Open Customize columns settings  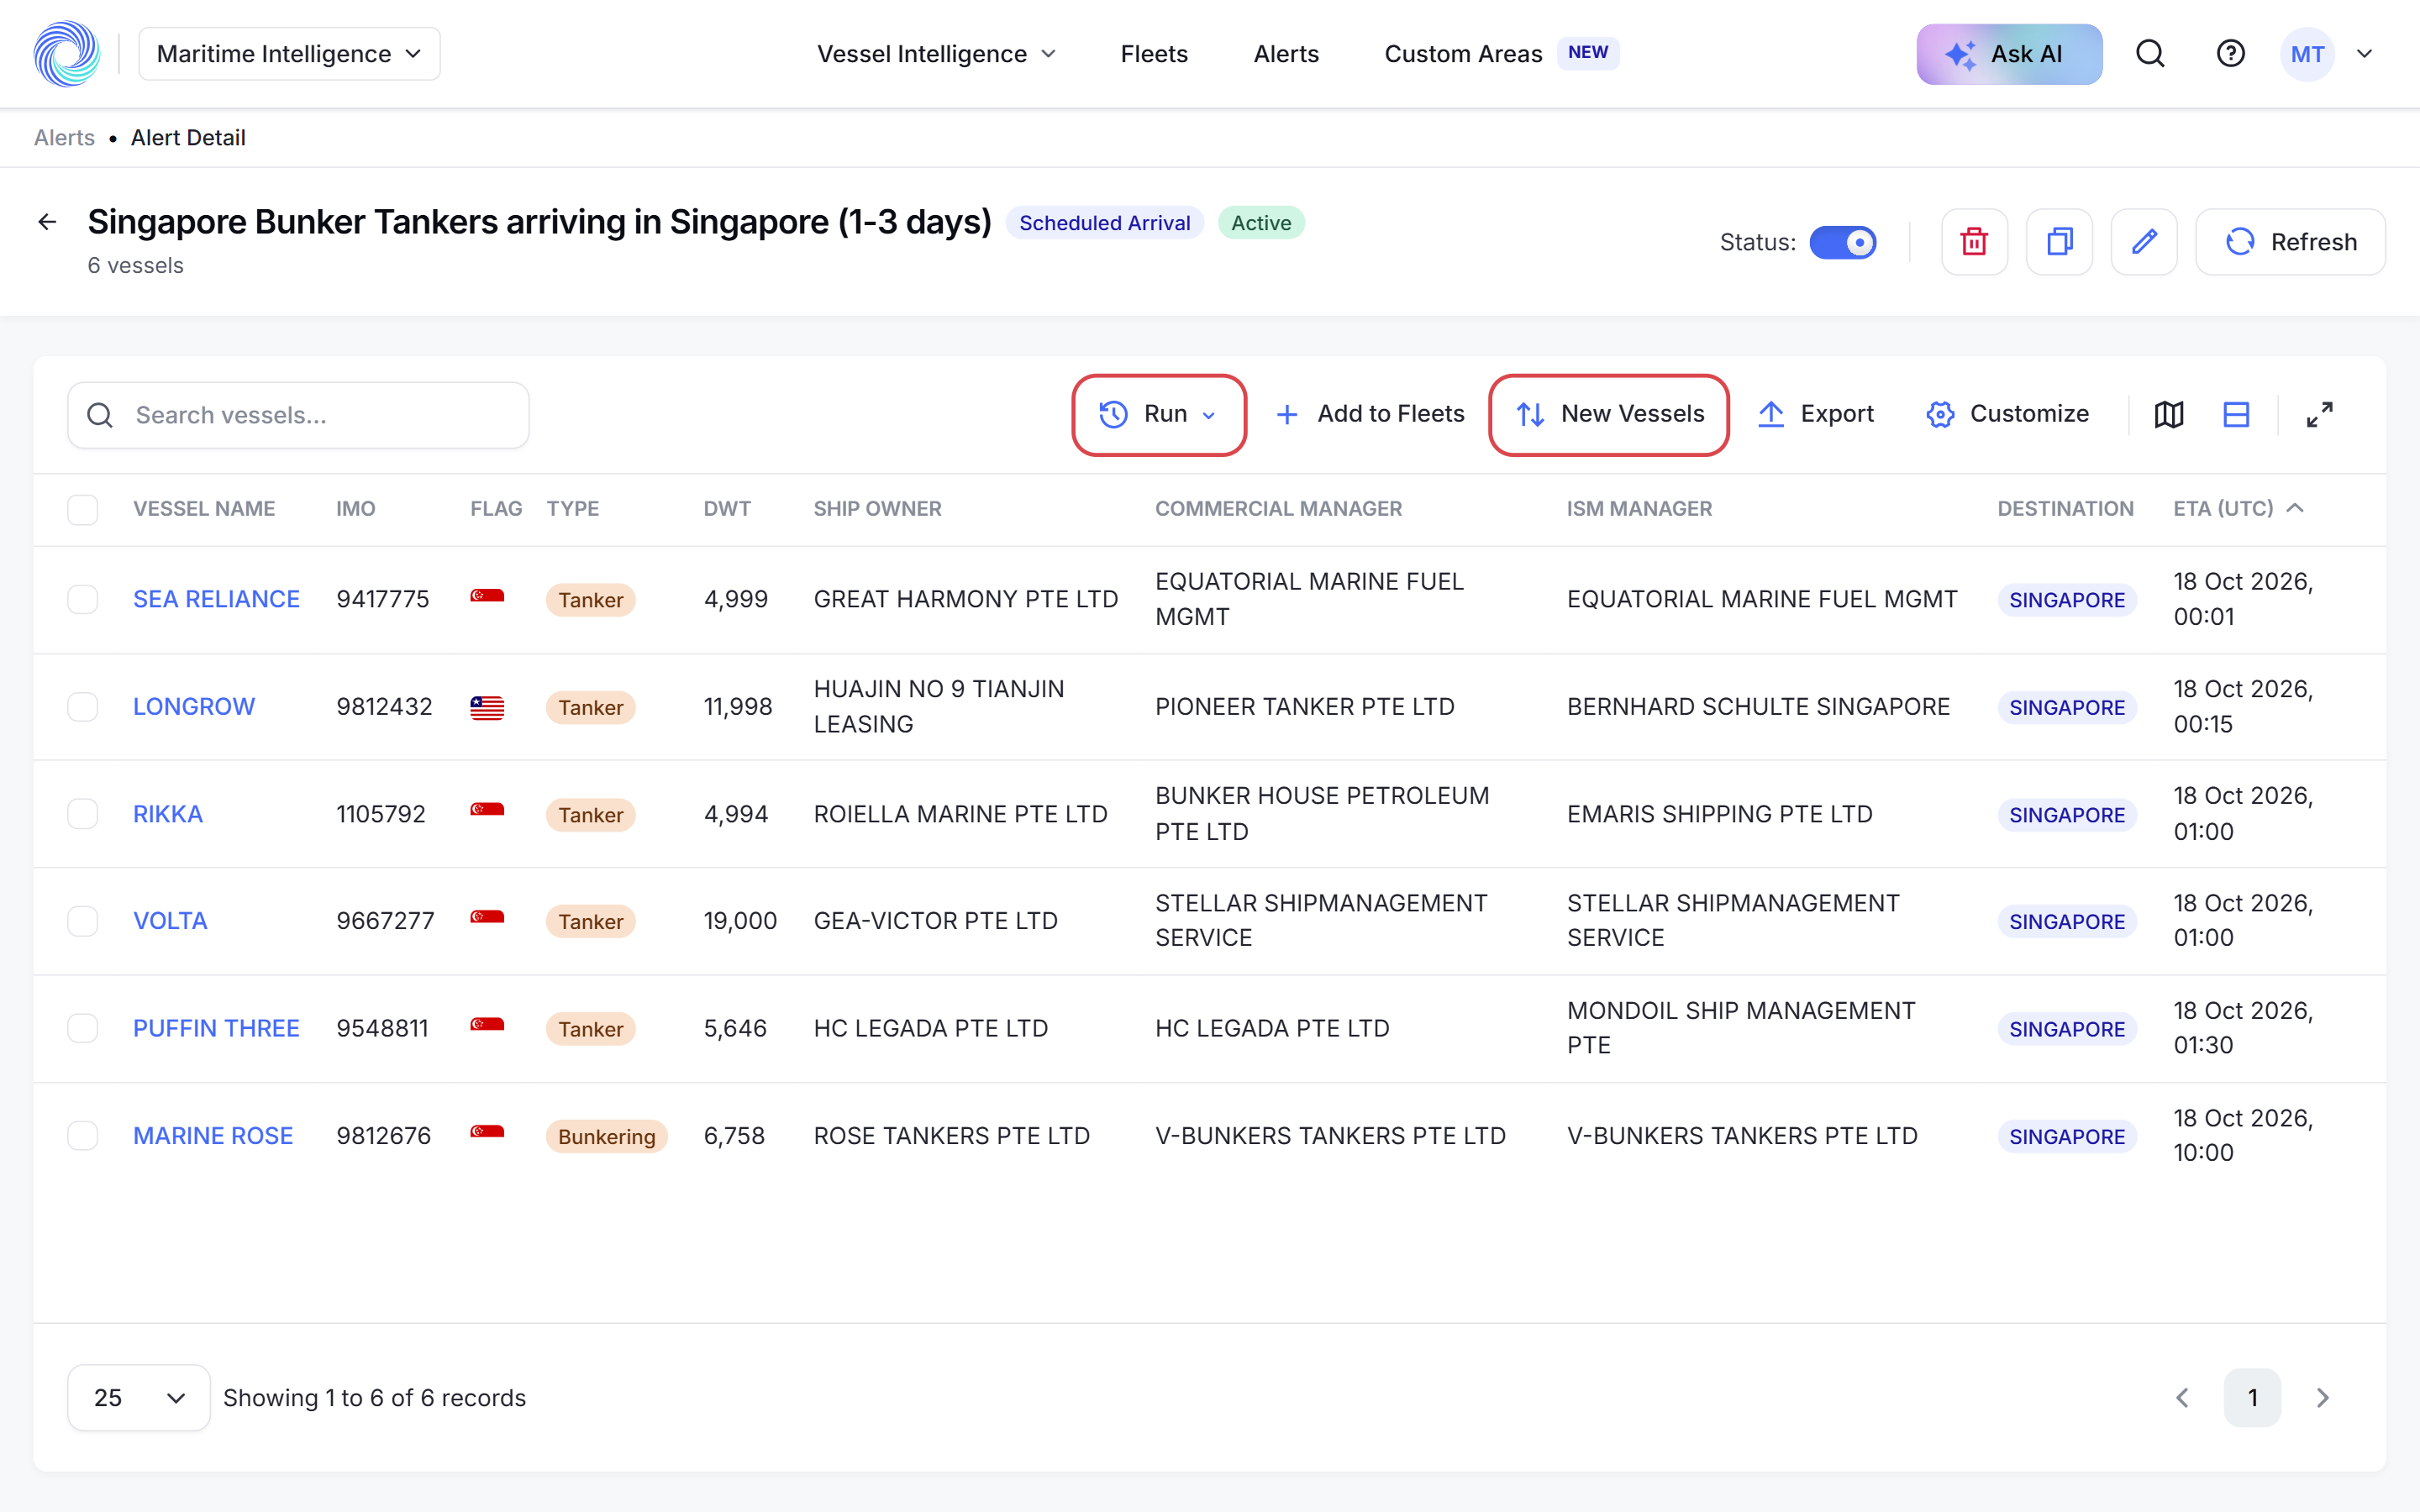point(2007,414)
